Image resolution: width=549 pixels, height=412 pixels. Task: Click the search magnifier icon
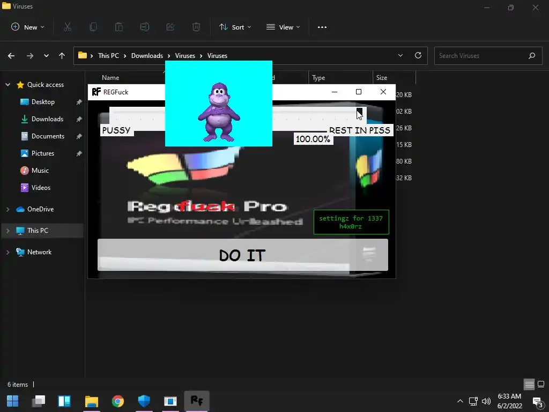pos(532,56)
